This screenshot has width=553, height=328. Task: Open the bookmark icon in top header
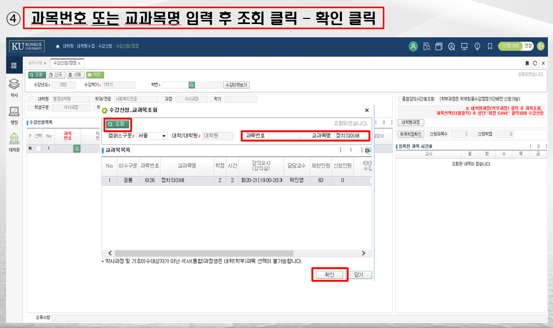click(x=490, y=46)
